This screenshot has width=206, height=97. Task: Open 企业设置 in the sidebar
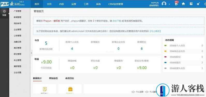(x=17, y=72)
